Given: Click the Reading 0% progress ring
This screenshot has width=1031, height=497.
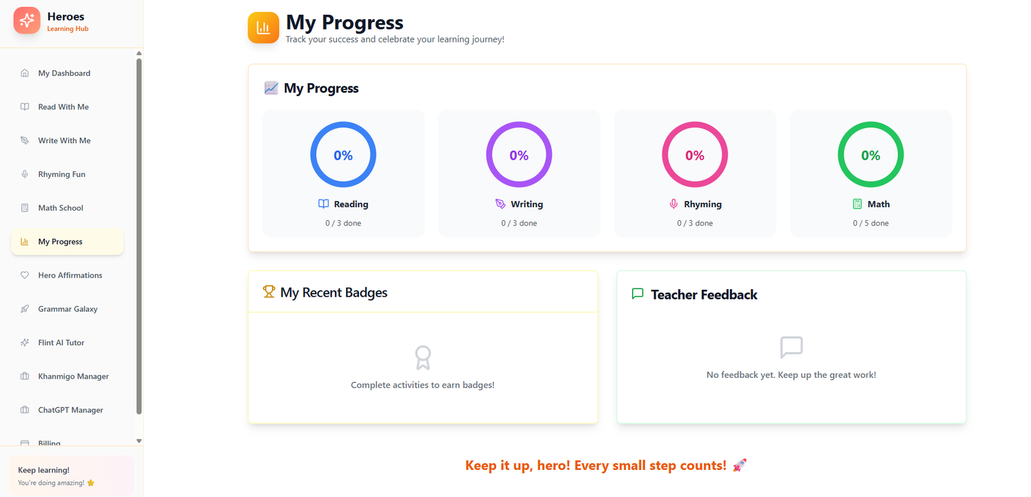Looking at the screenshot, I should [x=343, y=155].
